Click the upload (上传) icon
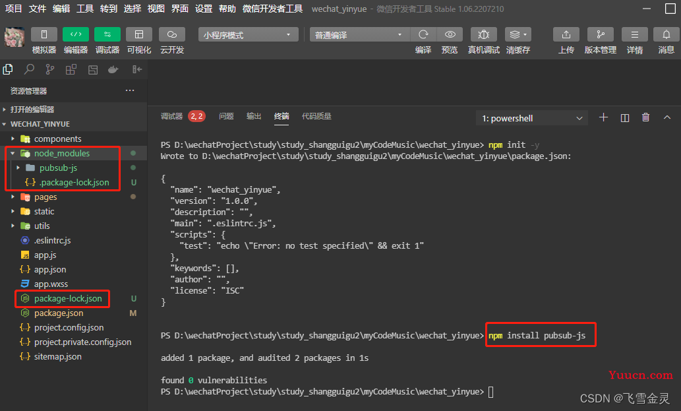 pos(566,34)
